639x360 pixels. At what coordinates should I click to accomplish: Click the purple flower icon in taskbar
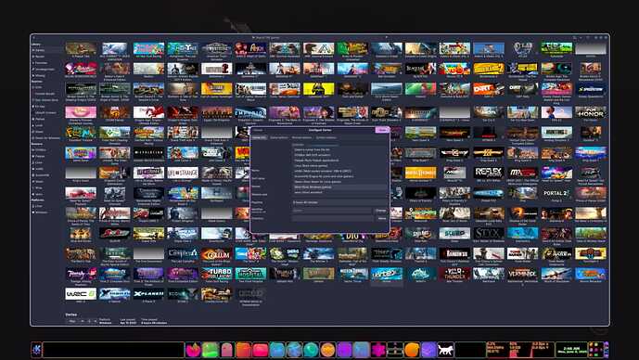pyautogui.click(x=377, y=350)
